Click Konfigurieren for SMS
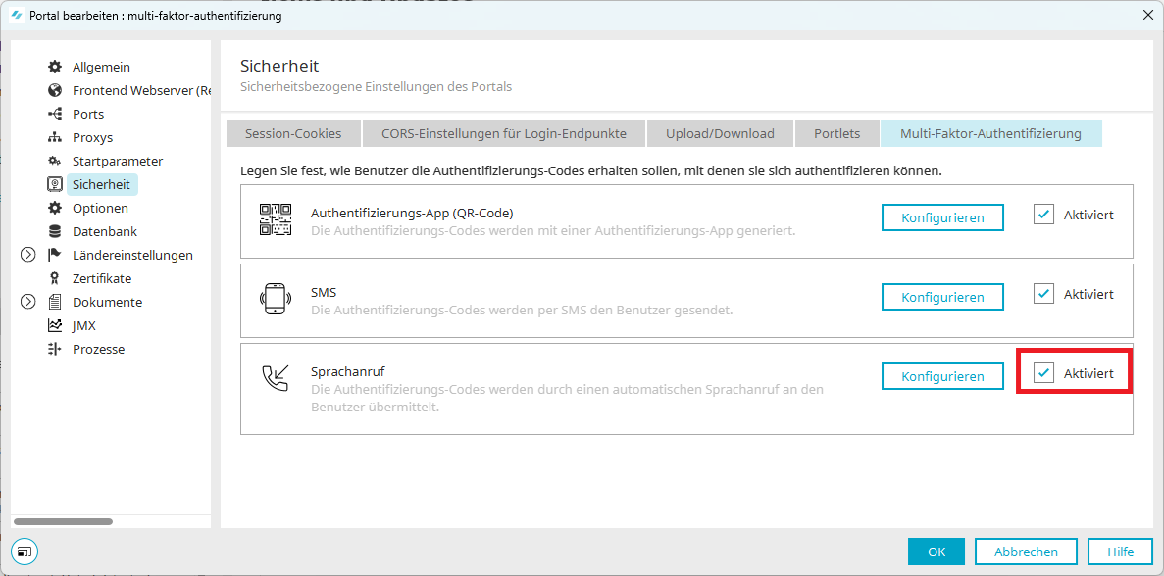 click(x=942, y=297)
